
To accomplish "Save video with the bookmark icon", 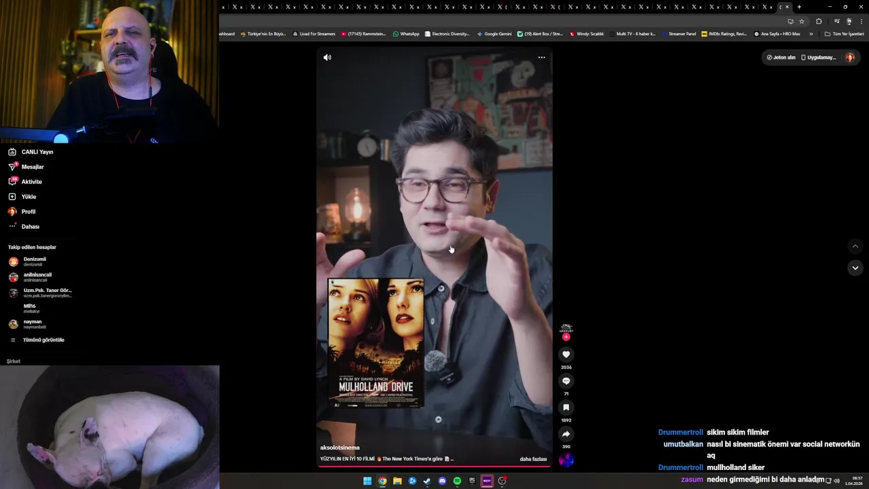I will [566, 407].
